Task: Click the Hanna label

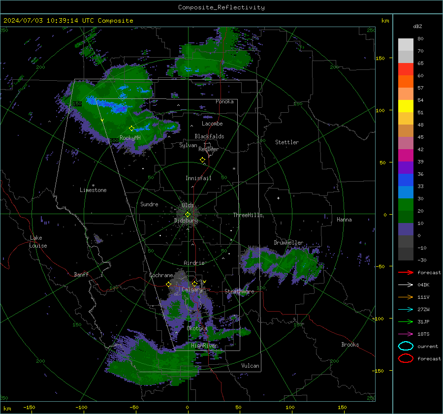Action: click(344, 220)
